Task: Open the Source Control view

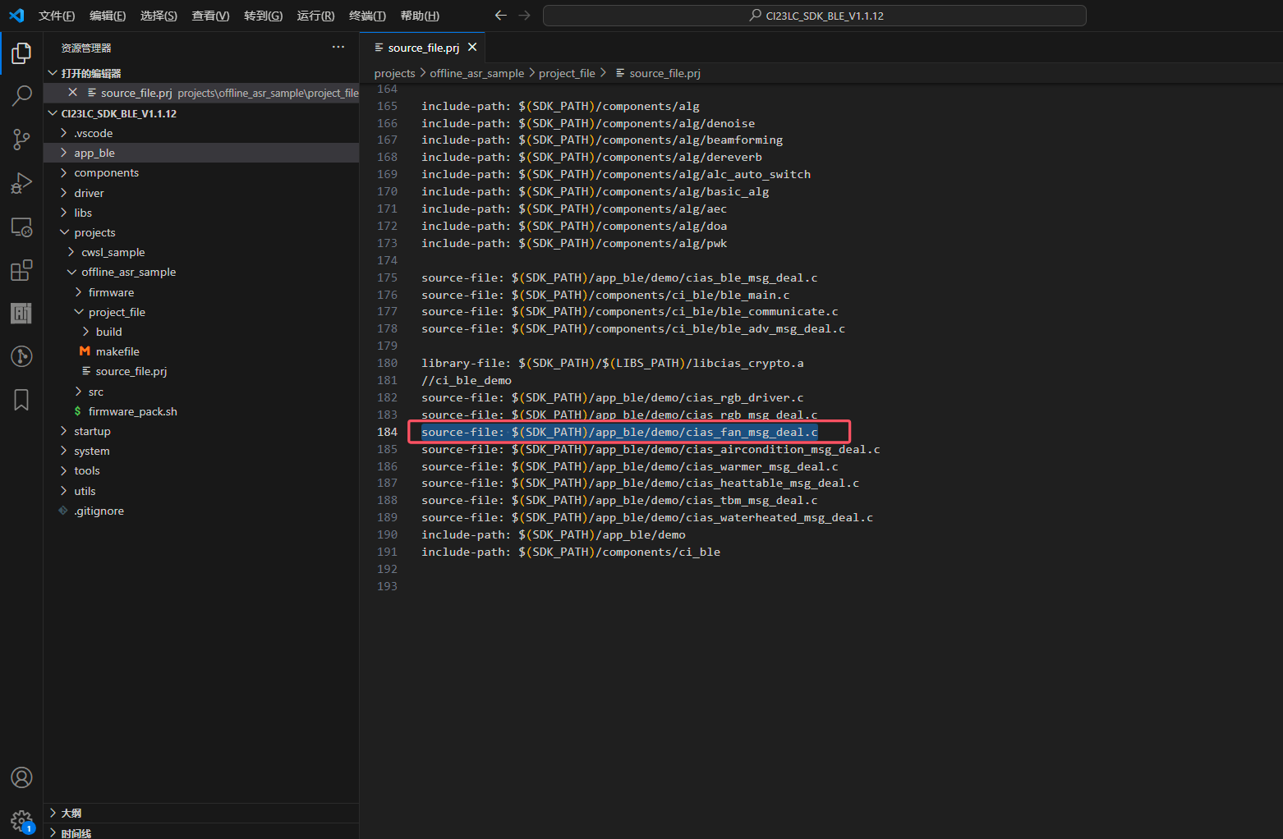Action: [21, 140]
